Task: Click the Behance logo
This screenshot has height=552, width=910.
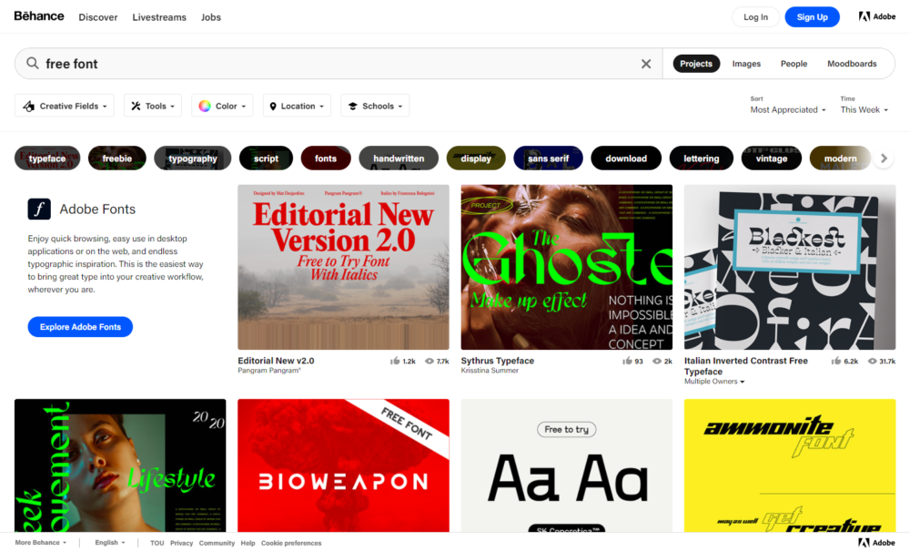Action: (38, 15)
